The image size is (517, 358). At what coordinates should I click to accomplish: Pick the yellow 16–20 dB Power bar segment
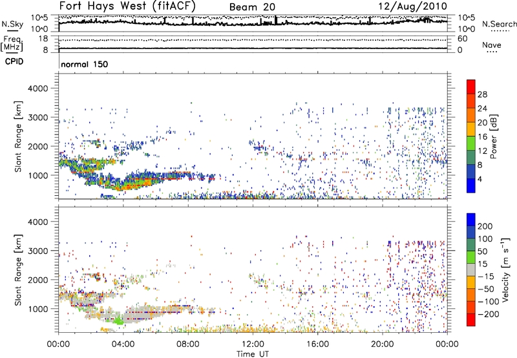coord(471,129)
